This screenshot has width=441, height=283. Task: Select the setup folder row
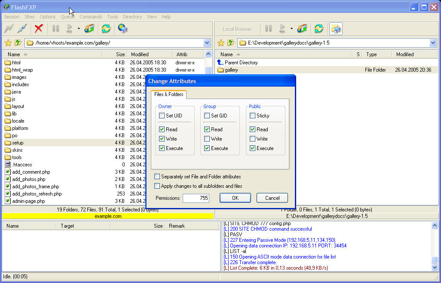click(75, 143)
